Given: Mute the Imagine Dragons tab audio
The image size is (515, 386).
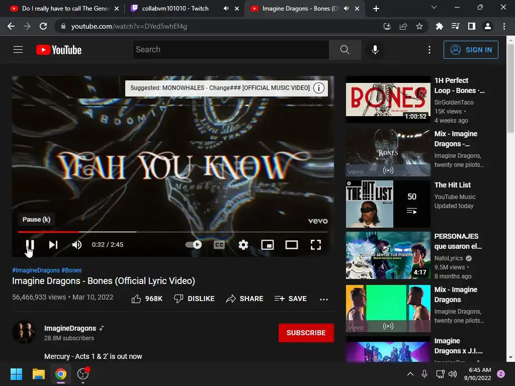Looking at the screenshot, I should point(346,9).
